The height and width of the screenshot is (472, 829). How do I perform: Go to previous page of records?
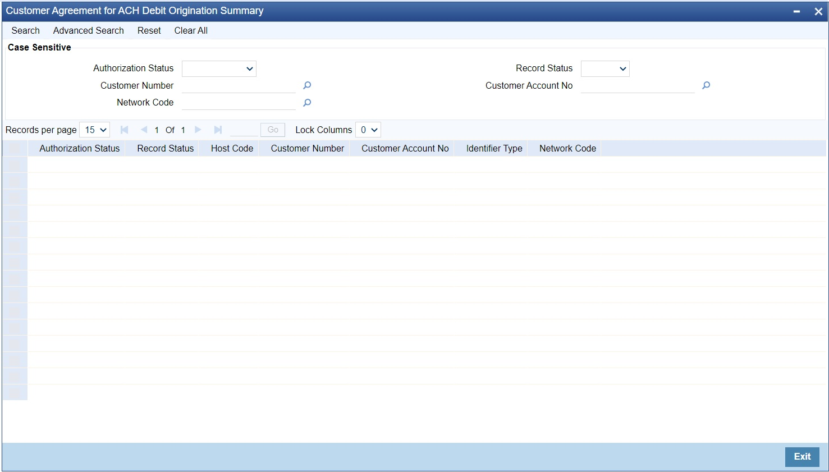click(x=144, y=130)
